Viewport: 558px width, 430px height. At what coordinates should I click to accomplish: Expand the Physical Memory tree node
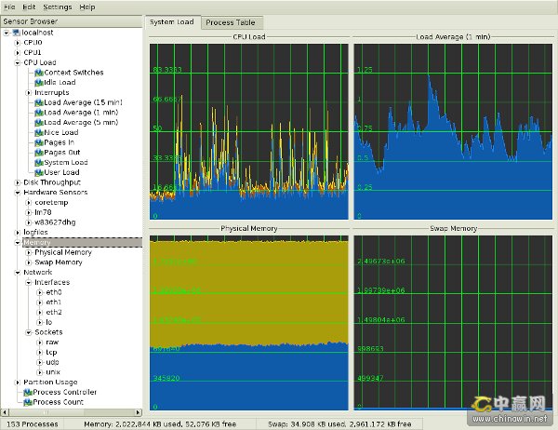29,252
